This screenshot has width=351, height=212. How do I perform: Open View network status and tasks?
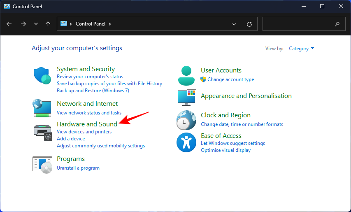89,113
